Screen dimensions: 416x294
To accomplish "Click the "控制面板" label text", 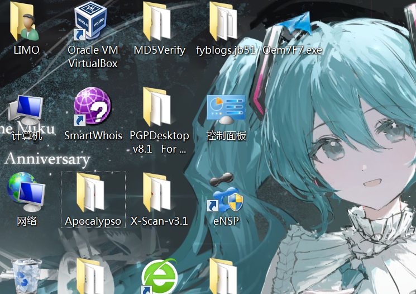I will [226, 136].
